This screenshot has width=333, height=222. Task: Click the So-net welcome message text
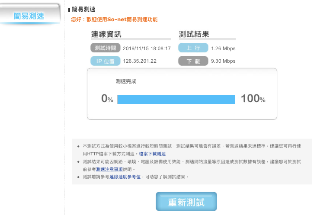click(114, 19)
